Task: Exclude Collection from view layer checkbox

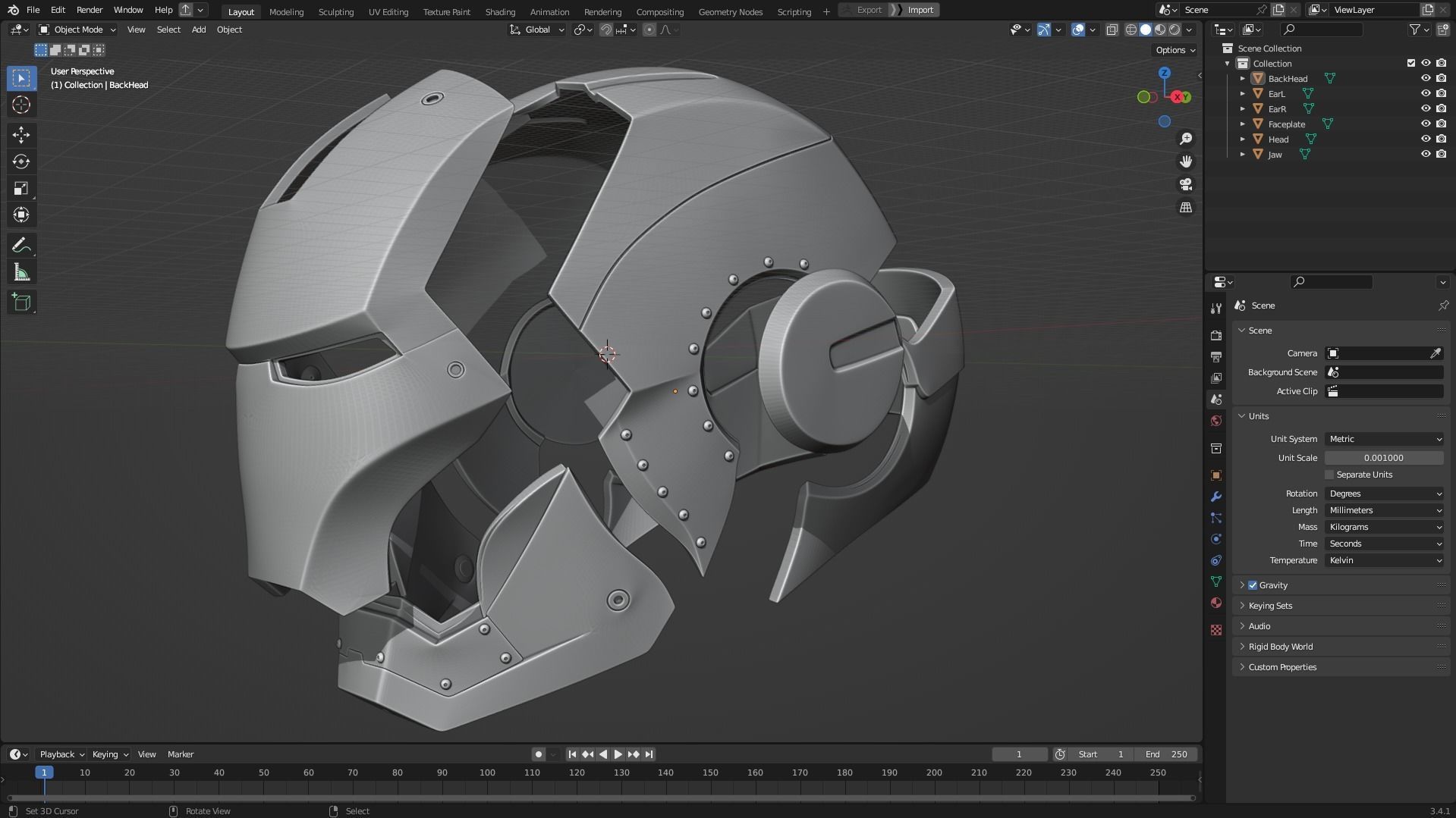Action: [1411, 63]
